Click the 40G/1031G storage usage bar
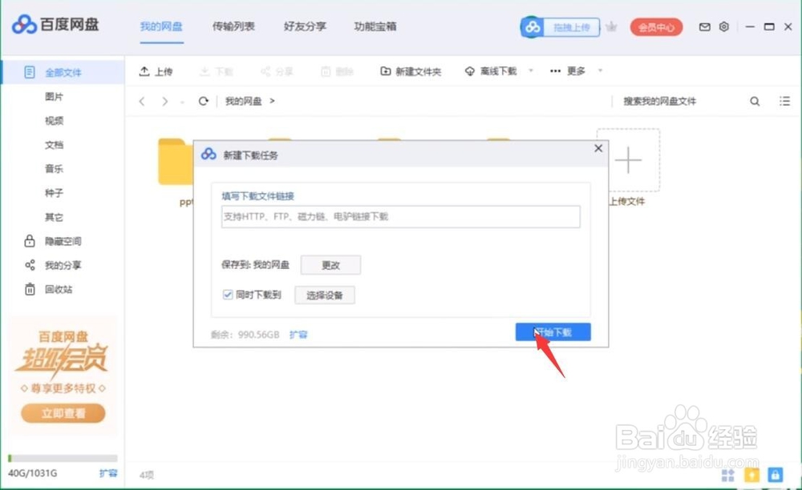802x490 pixels. click(63, 458)
